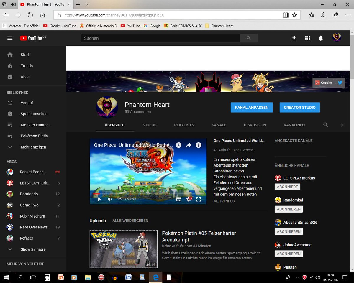The image size is (354, 283).
Task: Switch to the VIDEOS tab
Action: click(150, 125)
